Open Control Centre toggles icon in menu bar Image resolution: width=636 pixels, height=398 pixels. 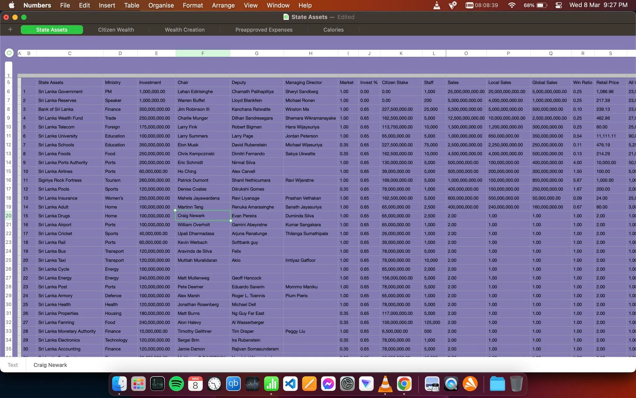[x=558, y=5]
